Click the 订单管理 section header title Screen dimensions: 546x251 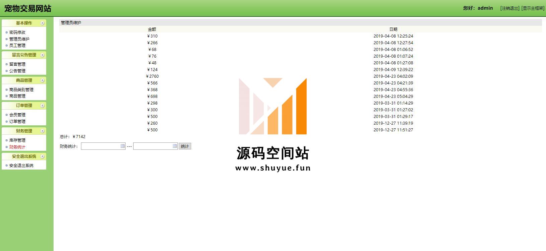click(24, 106)
